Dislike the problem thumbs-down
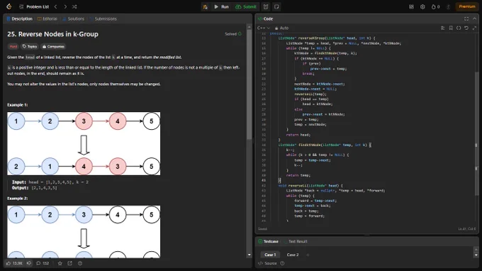This screenshot has width=482, height=271. coord(29,263)
